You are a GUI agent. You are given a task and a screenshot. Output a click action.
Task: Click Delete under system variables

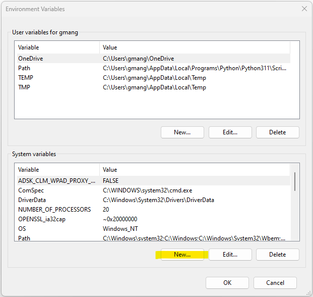coord(278,255)
